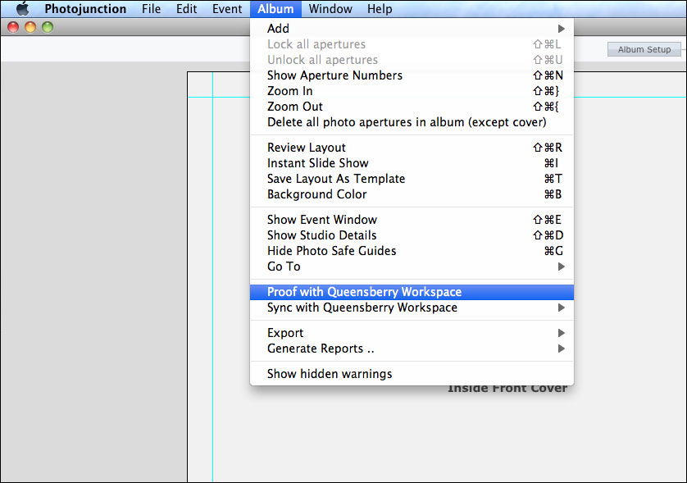Screen dimensions: 687x483
Task: Open the Photojunction application menu
Action: [x=85, y=9]
